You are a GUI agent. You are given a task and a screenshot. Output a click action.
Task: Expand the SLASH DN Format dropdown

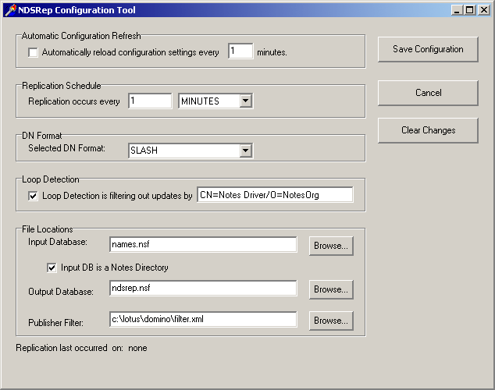coord(246,151)
